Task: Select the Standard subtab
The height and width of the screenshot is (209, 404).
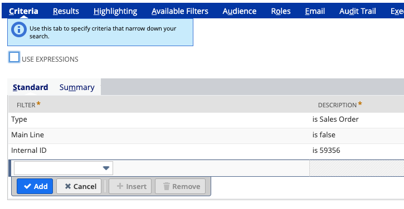Action: tap(31, 87)
